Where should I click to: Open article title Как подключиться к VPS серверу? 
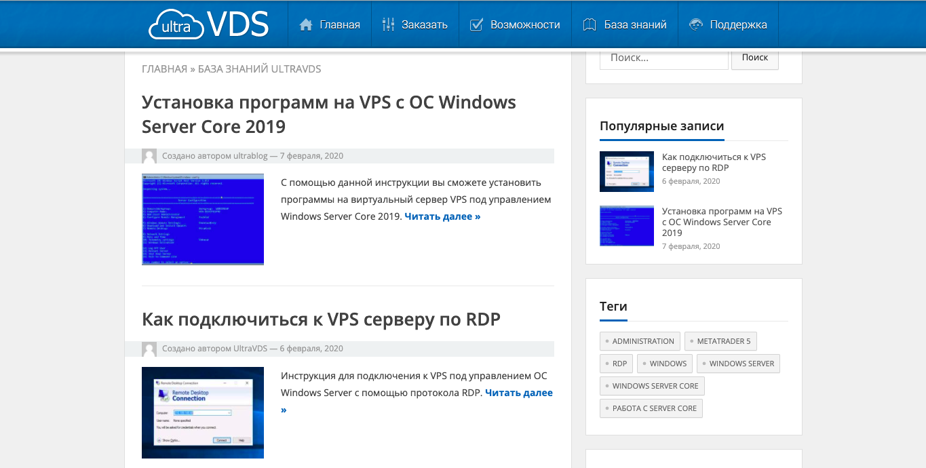click(x=321, y=319)
